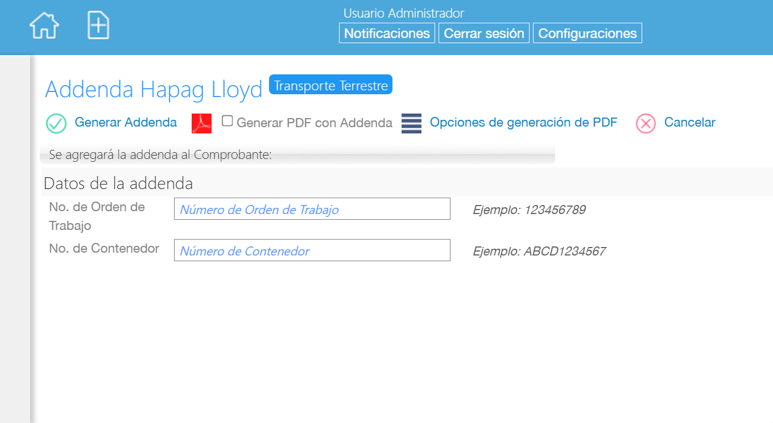The image size is (773, 423).
Task: Focus the Número de Orden de Trabajo field
Action: pyautogui.click(x=312, y=209)
